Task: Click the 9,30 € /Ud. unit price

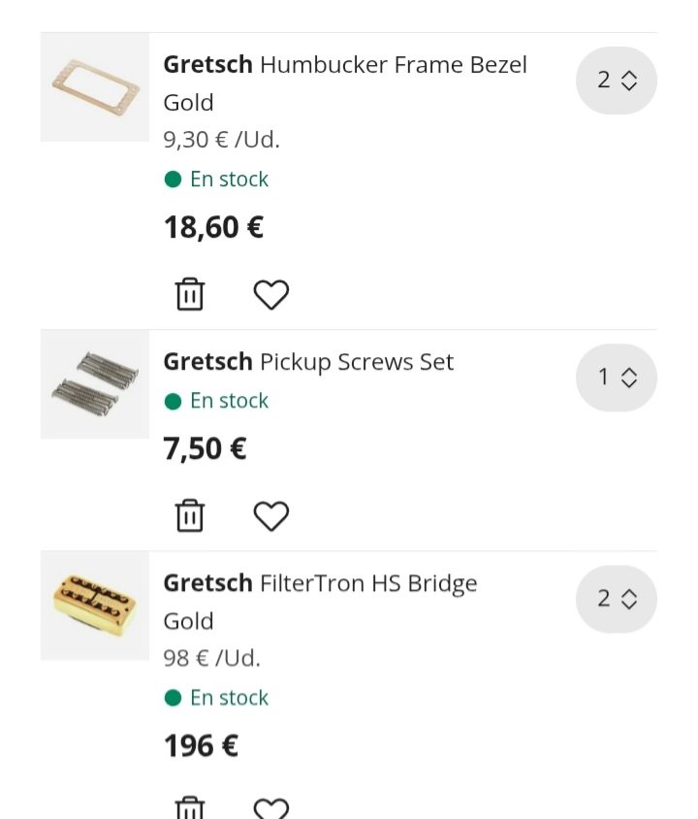Action: tap(221, 140)
